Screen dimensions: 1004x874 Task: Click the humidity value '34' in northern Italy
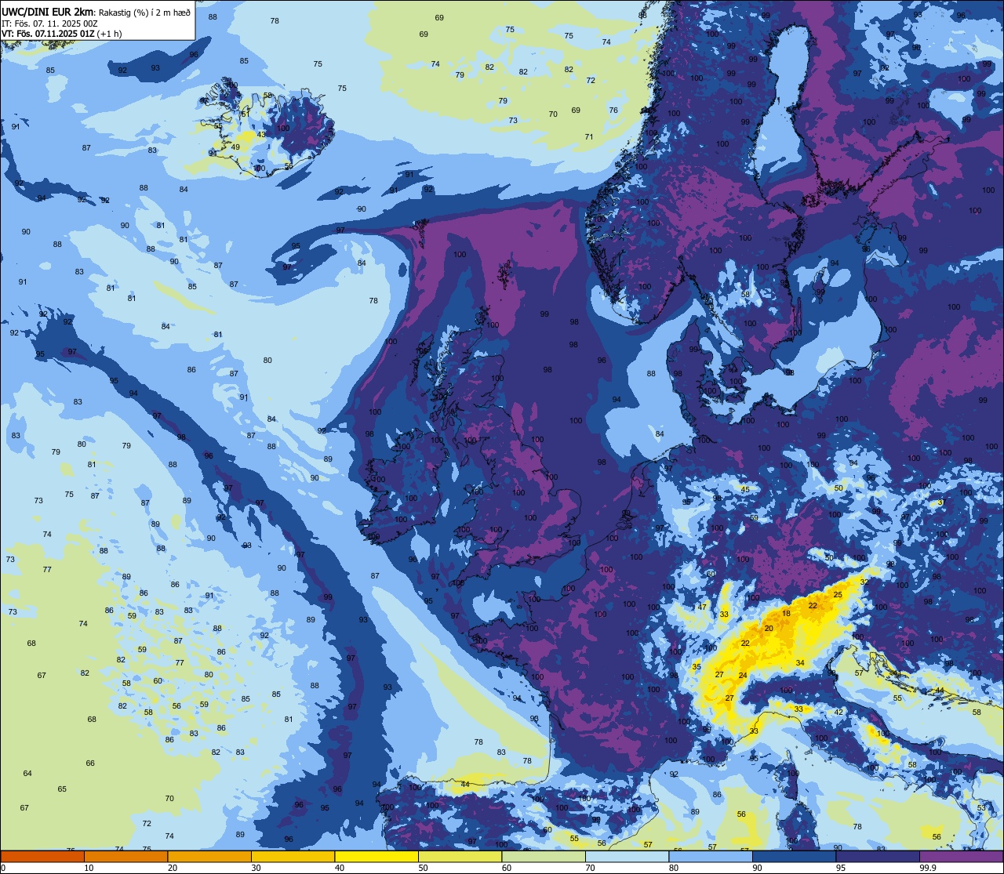[x=800, y=663]
